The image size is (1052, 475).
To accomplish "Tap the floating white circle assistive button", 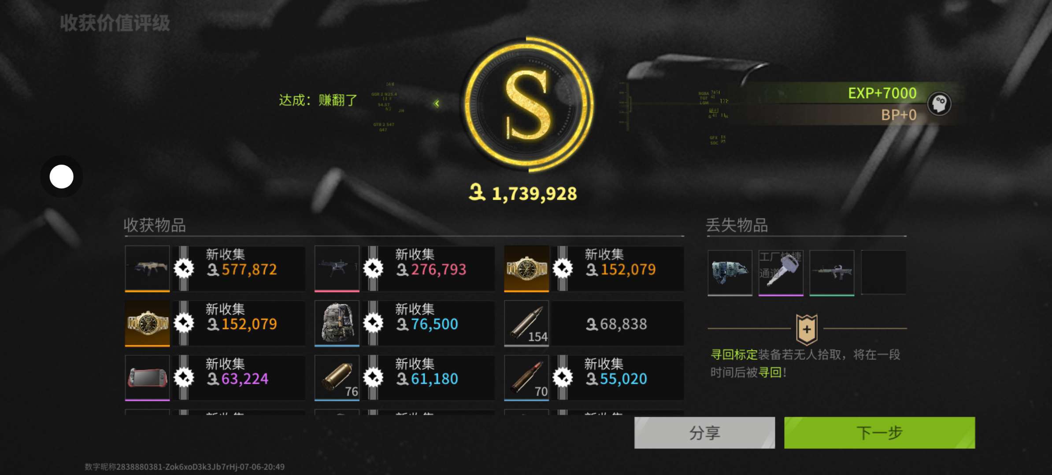I will (62, 177).
